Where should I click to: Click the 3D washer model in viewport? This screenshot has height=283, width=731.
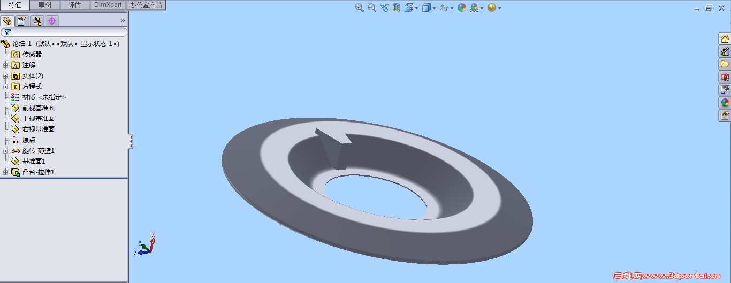[x=377, y=190]
